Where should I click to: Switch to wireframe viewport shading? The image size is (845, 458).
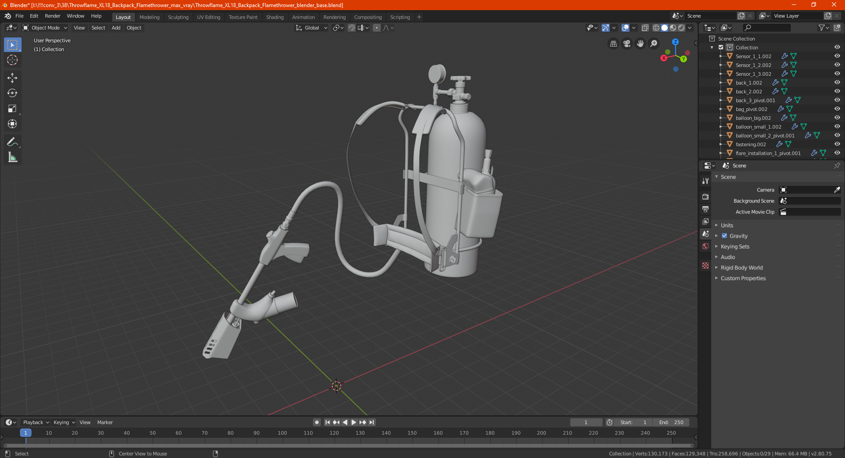click(x=656, y=28)
